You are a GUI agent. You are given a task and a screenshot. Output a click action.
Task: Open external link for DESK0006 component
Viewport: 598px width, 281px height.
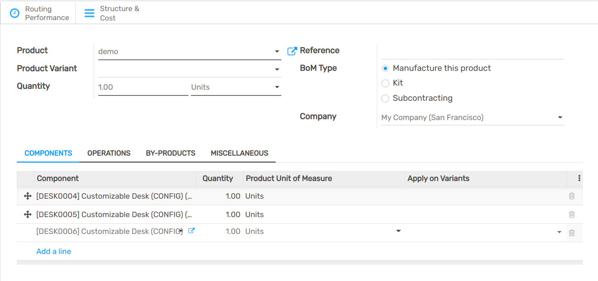click(x=191, y=231)
